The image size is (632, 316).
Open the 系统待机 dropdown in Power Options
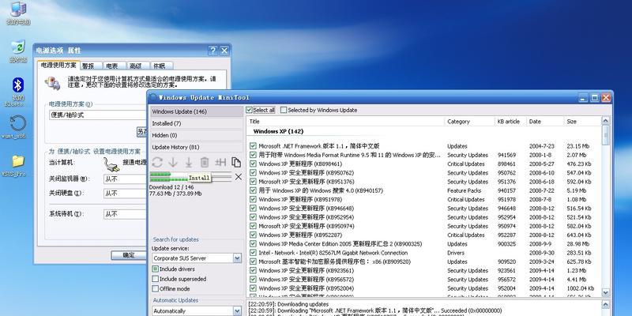point(125,214)
